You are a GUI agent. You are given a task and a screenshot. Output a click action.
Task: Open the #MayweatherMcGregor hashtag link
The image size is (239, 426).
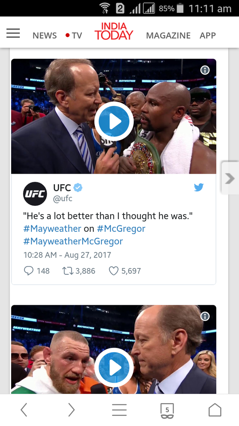click(x=73, y=241)
